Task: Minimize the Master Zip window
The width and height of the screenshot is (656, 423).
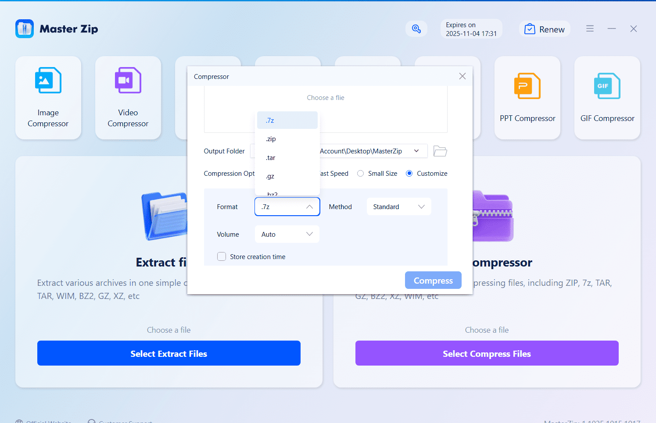Action: (612, 28)
